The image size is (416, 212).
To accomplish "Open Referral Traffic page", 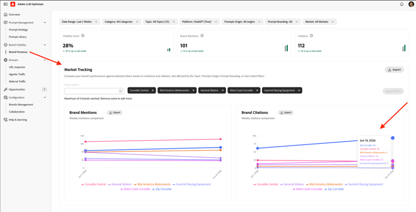I will [18, 81].
